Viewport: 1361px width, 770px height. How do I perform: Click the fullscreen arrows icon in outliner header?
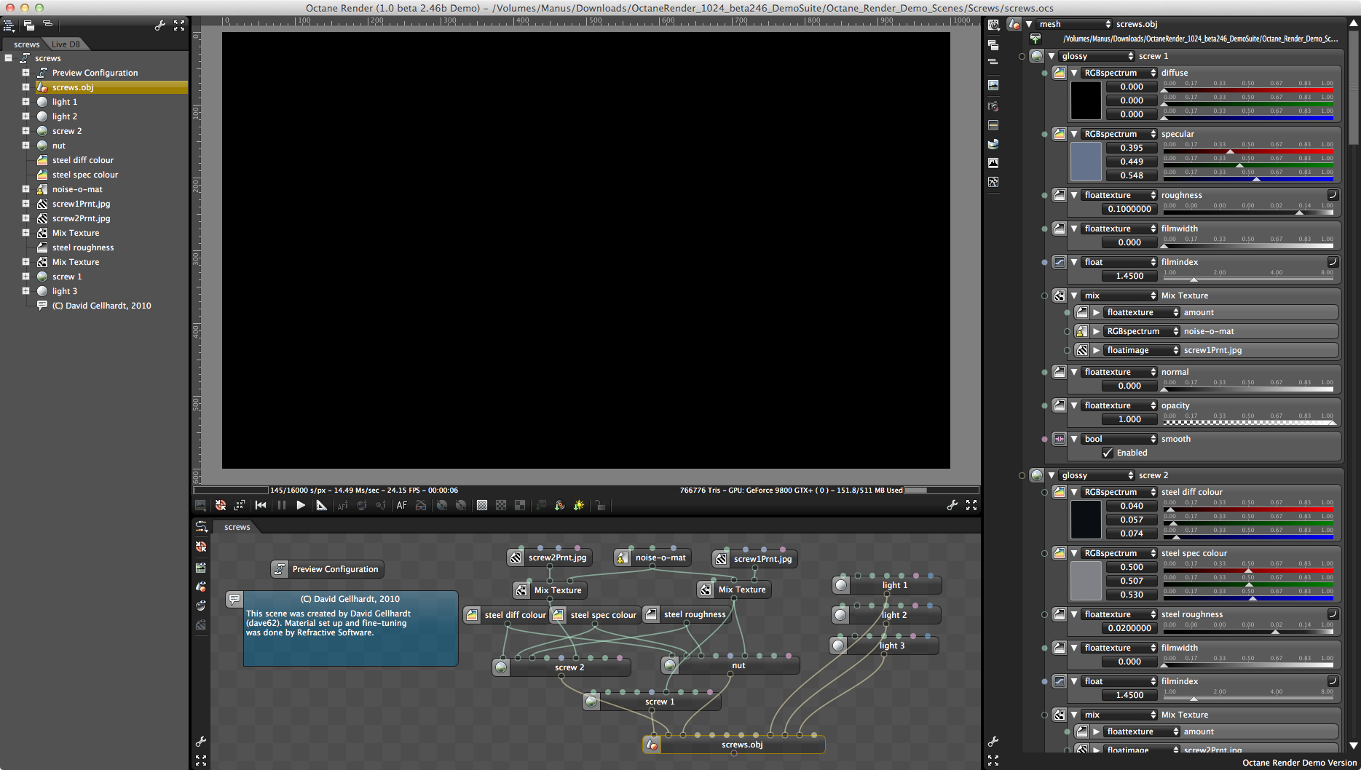click(179, 25)
